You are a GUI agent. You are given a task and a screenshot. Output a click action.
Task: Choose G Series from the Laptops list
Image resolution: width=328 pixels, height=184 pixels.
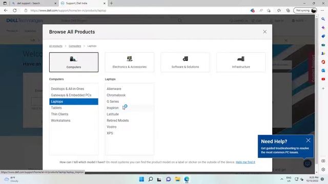pos(130,101)
